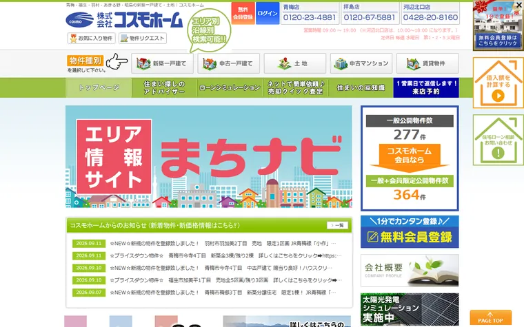The image size is (524, 327).
Task: Select 賃貸物件 property type
Action: click(427, 63)
